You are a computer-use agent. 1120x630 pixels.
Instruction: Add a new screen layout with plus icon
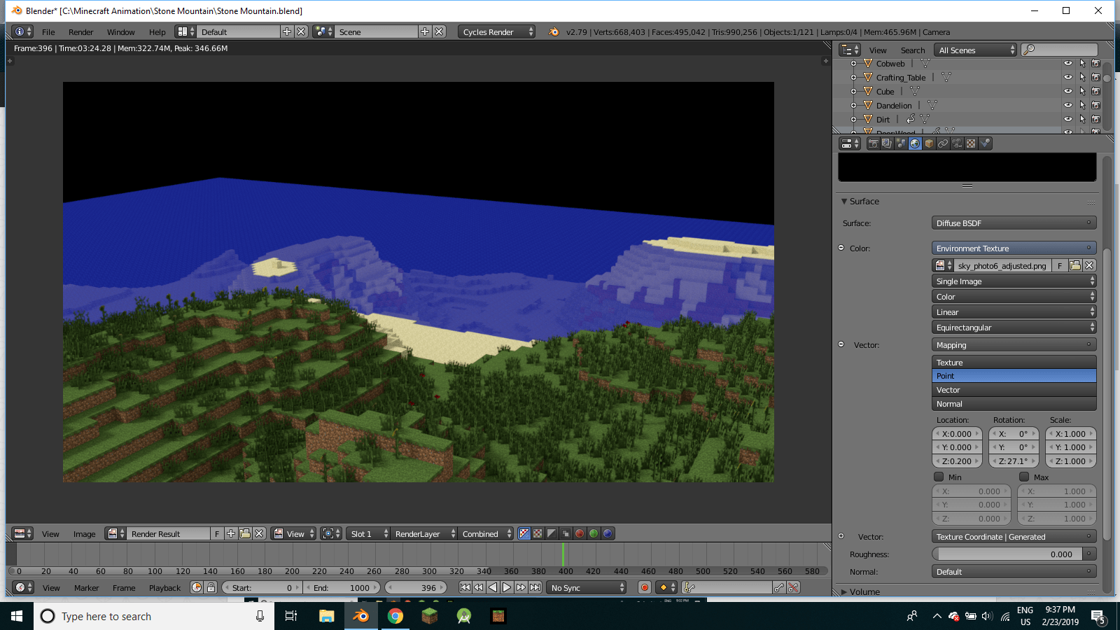tap(287, 31)
